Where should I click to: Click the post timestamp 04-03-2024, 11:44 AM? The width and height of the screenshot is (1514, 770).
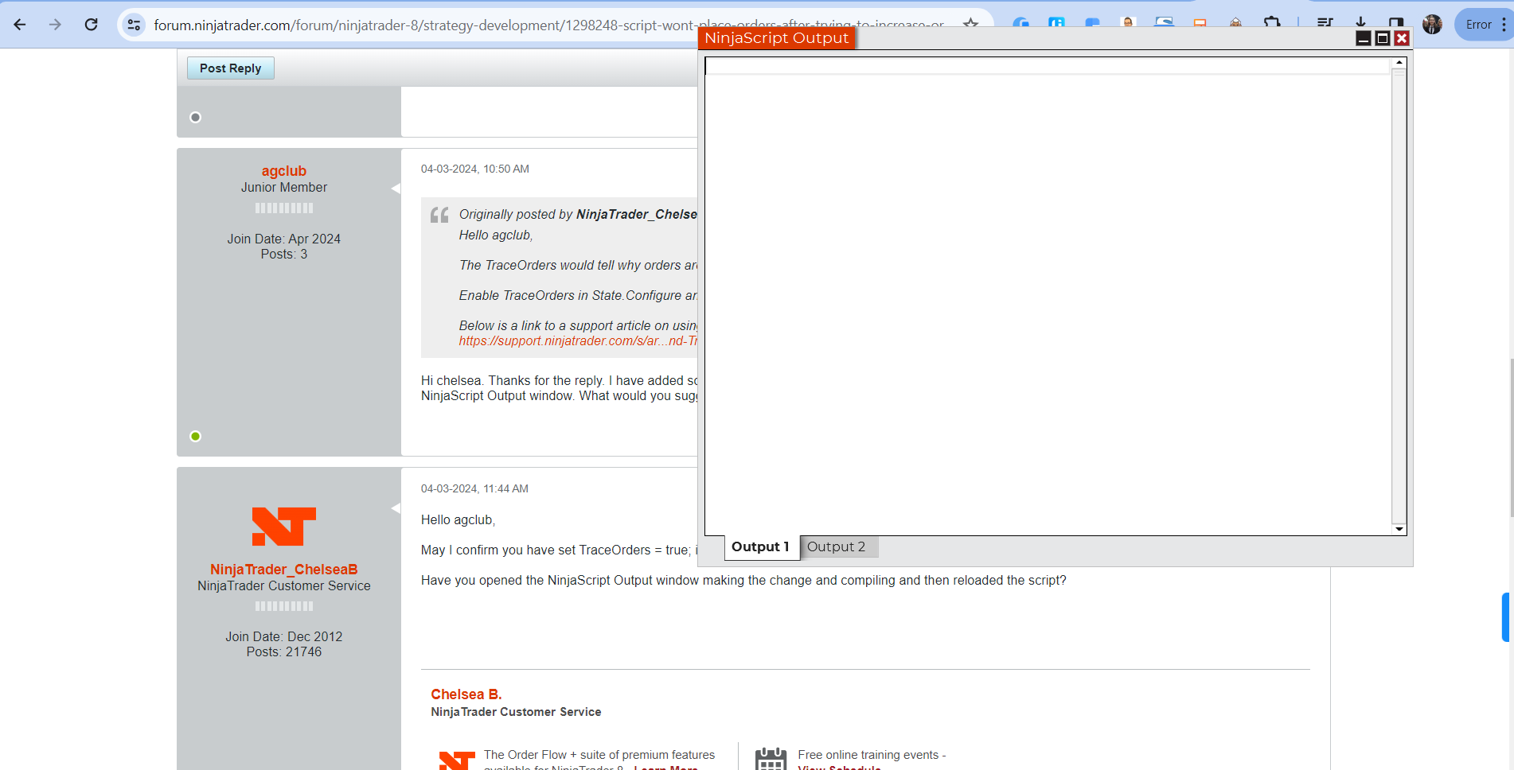(x=474, y=488)
